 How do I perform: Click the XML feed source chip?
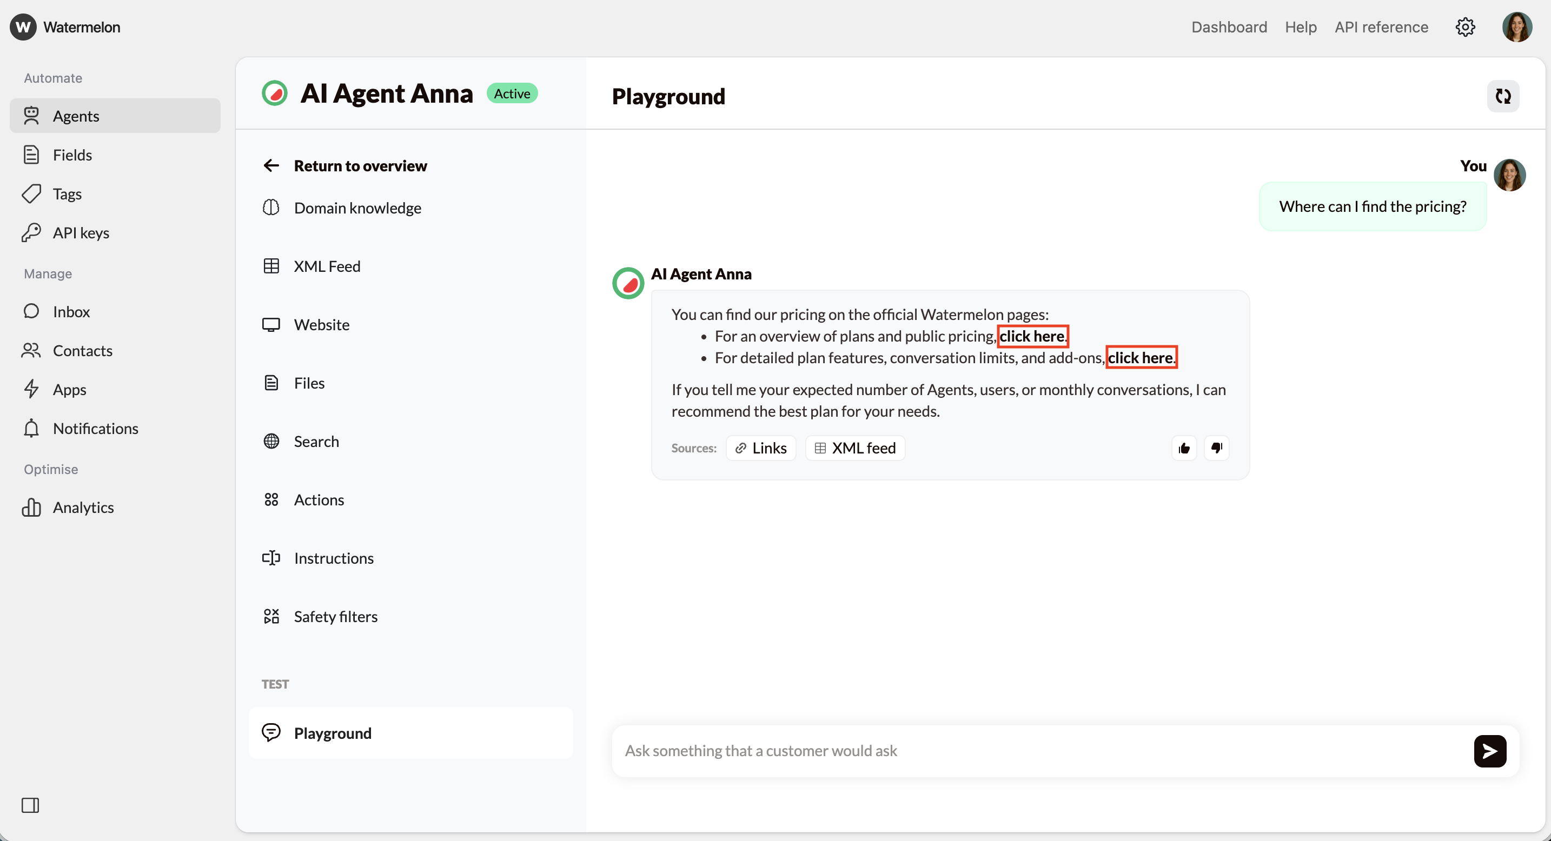(x=855, y=448)
